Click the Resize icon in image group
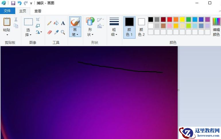The image size is (221, 139). [38, 26]
